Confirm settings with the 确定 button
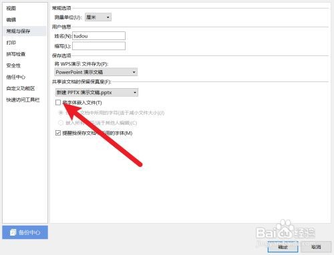 click(283, 247)
